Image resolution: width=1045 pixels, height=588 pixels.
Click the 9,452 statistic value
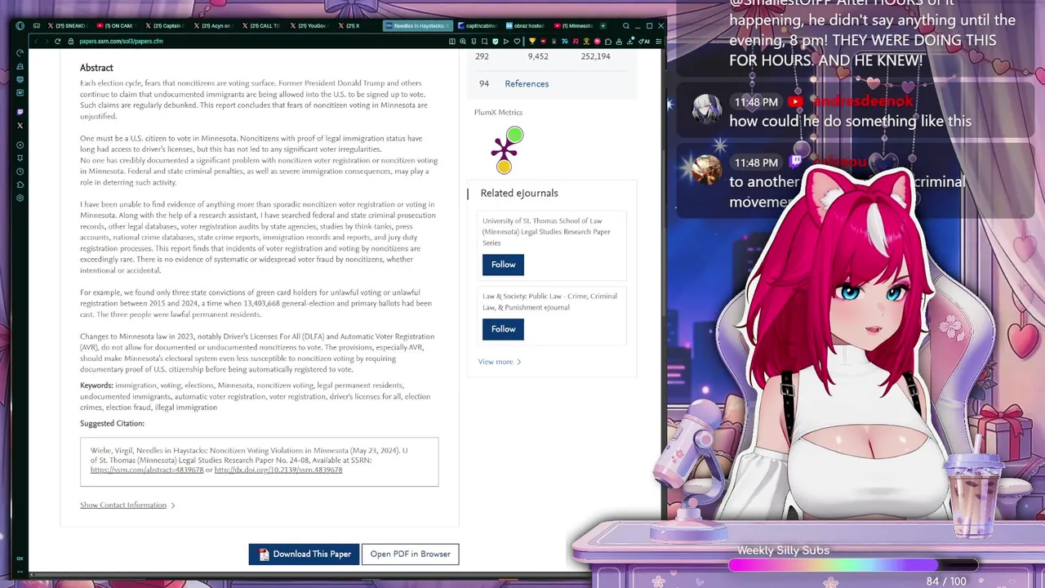pos(538,56)
